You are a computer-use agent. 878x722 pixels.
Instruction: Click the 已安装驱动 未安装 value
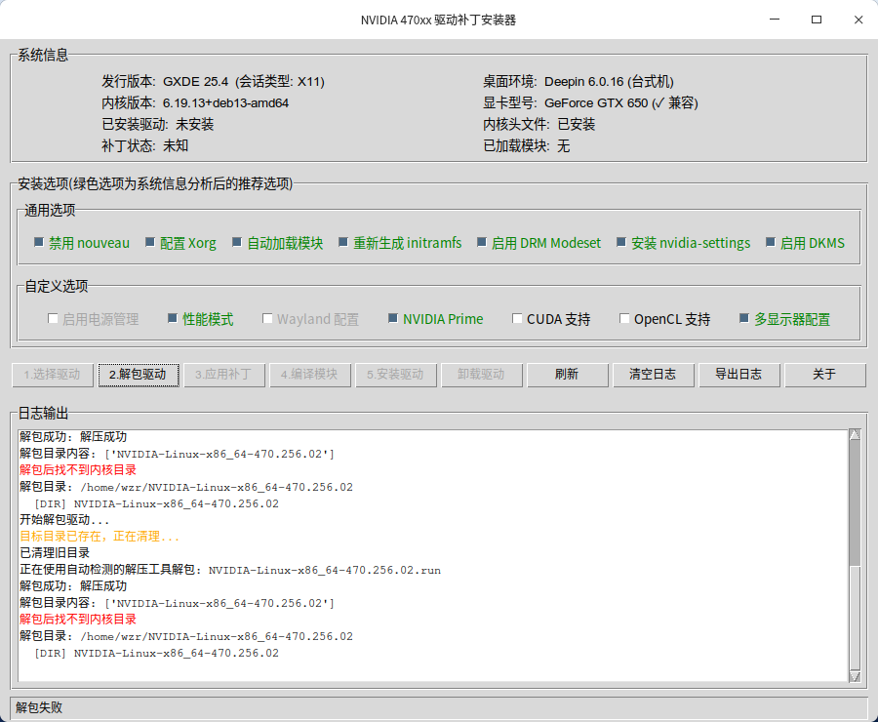(195, 124)
